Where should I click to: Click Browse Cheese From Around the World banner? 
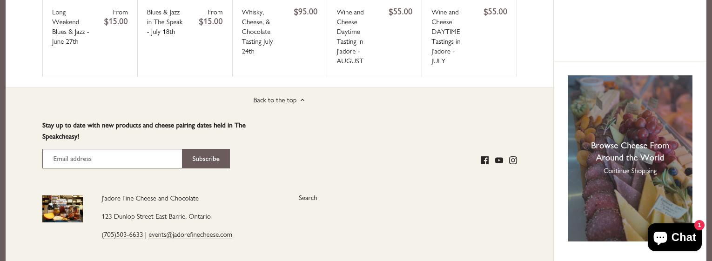click(630, 151)
